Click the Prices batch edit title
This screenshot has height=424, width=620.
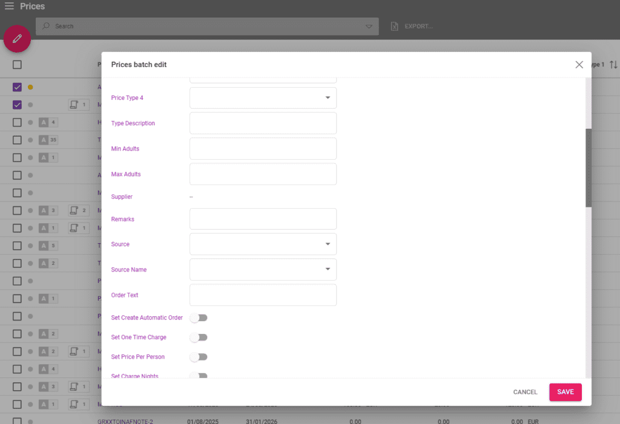pos(139,64)
